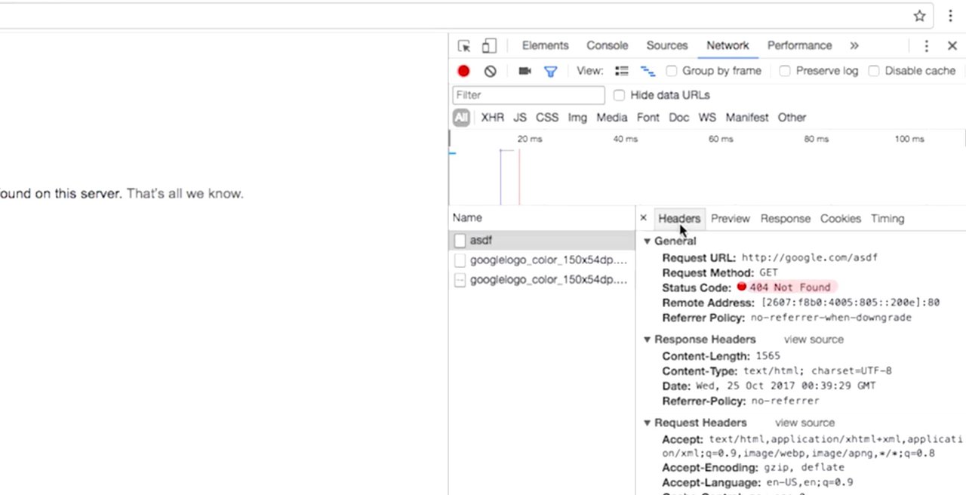Close the DevTools panel

952,46
